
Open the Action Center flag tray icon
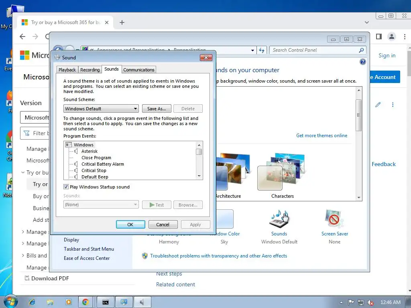[x=351, y=302]
